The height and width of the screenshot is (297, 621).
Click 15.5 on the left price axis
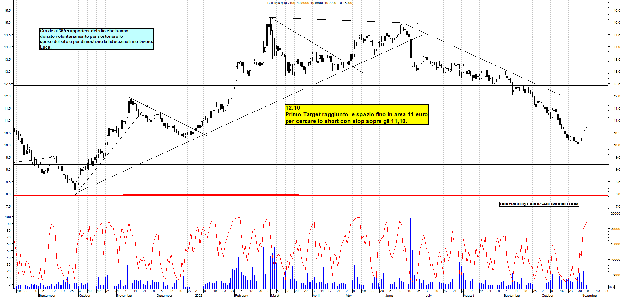8,11
